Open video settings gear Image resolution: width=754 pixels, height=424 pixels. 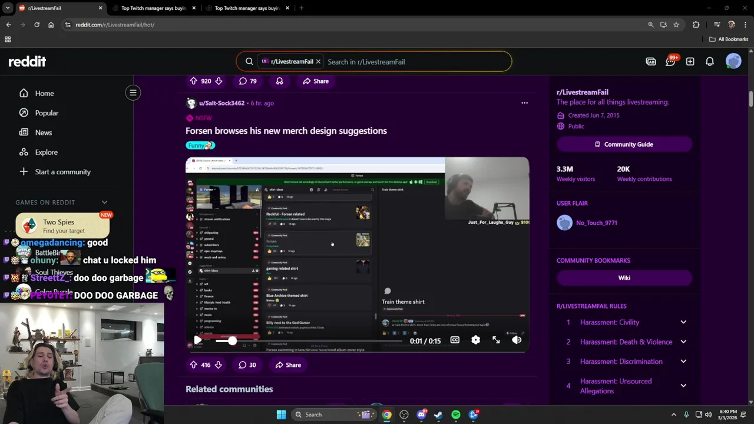click(x=475, y=340)
